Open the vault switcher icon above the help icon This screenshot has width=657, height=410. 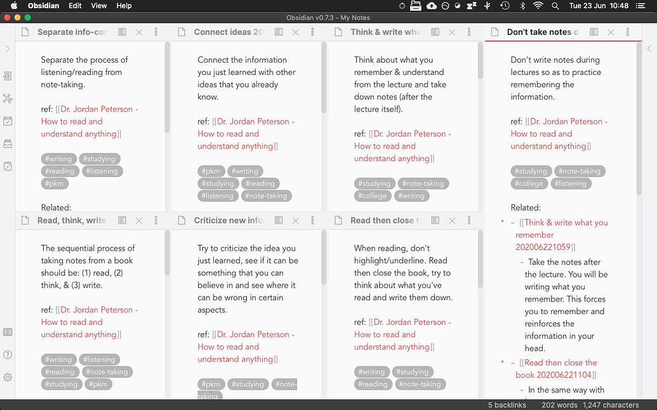(x=8, y=332)
